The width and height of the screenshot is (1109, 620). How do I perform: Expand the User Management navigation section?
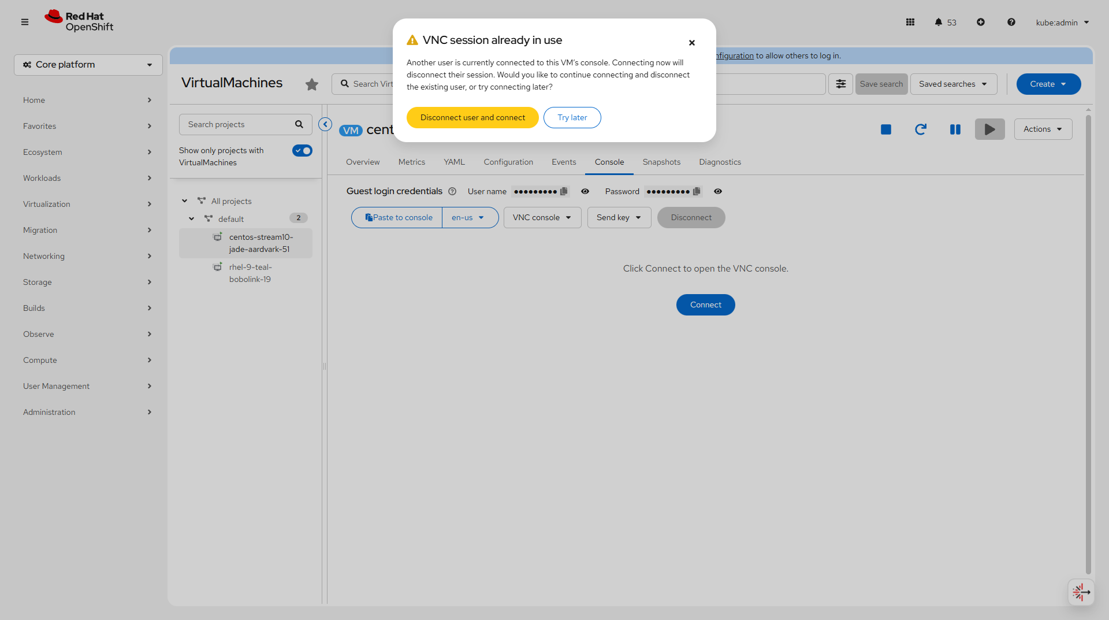[88, 386]
